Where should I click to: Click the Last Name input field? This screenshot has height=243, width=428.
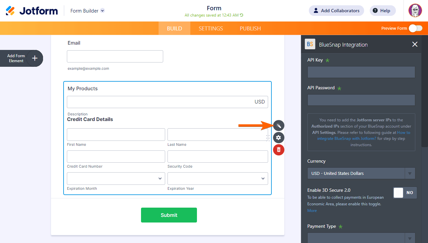coord(218,135)
